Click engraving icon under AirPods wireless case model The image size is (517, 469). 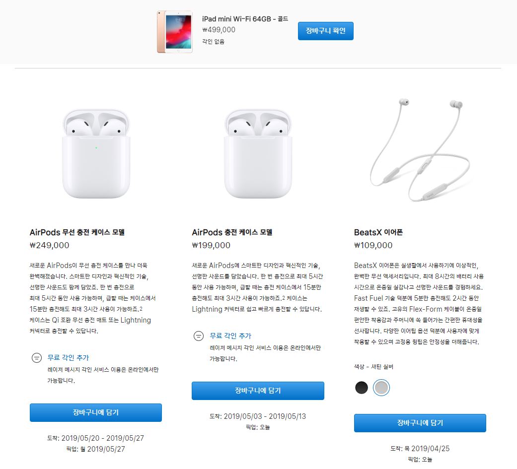pos(37,358)
